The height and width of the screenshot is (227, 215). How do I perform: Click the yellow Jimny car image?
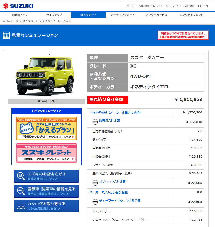(x=45, y=75)
